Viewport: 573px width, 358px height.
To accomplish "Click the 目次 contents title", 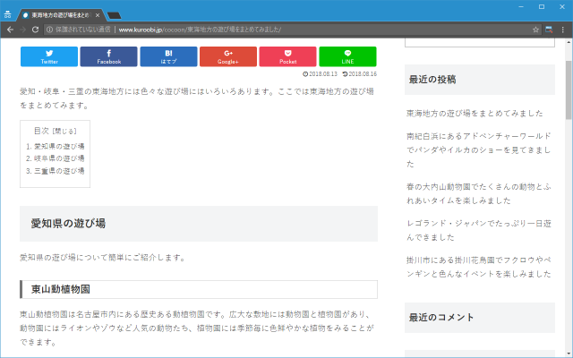I will coord(41,131).
